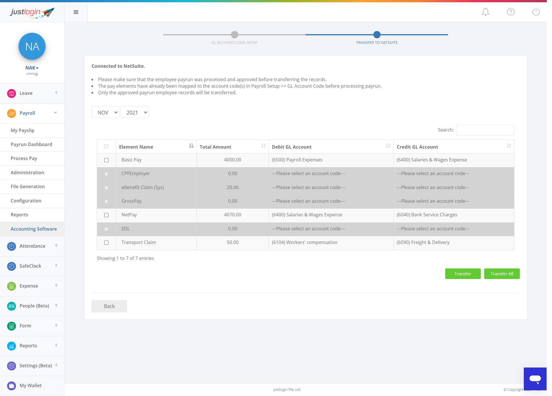Open the help question mark icon
Screen dimensions: 552x396
511,12
